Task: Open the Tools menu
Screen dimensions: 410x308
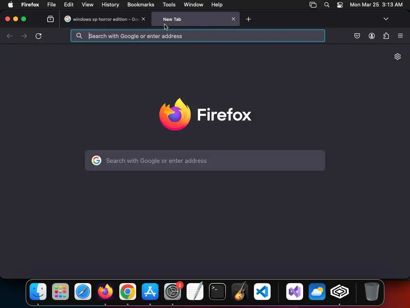Action: [x=169, y=4]
